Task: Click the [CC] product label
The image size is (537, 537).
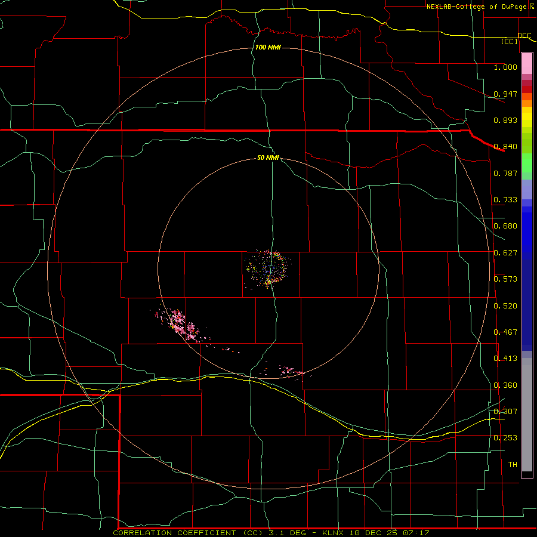Action: [510, 41]
